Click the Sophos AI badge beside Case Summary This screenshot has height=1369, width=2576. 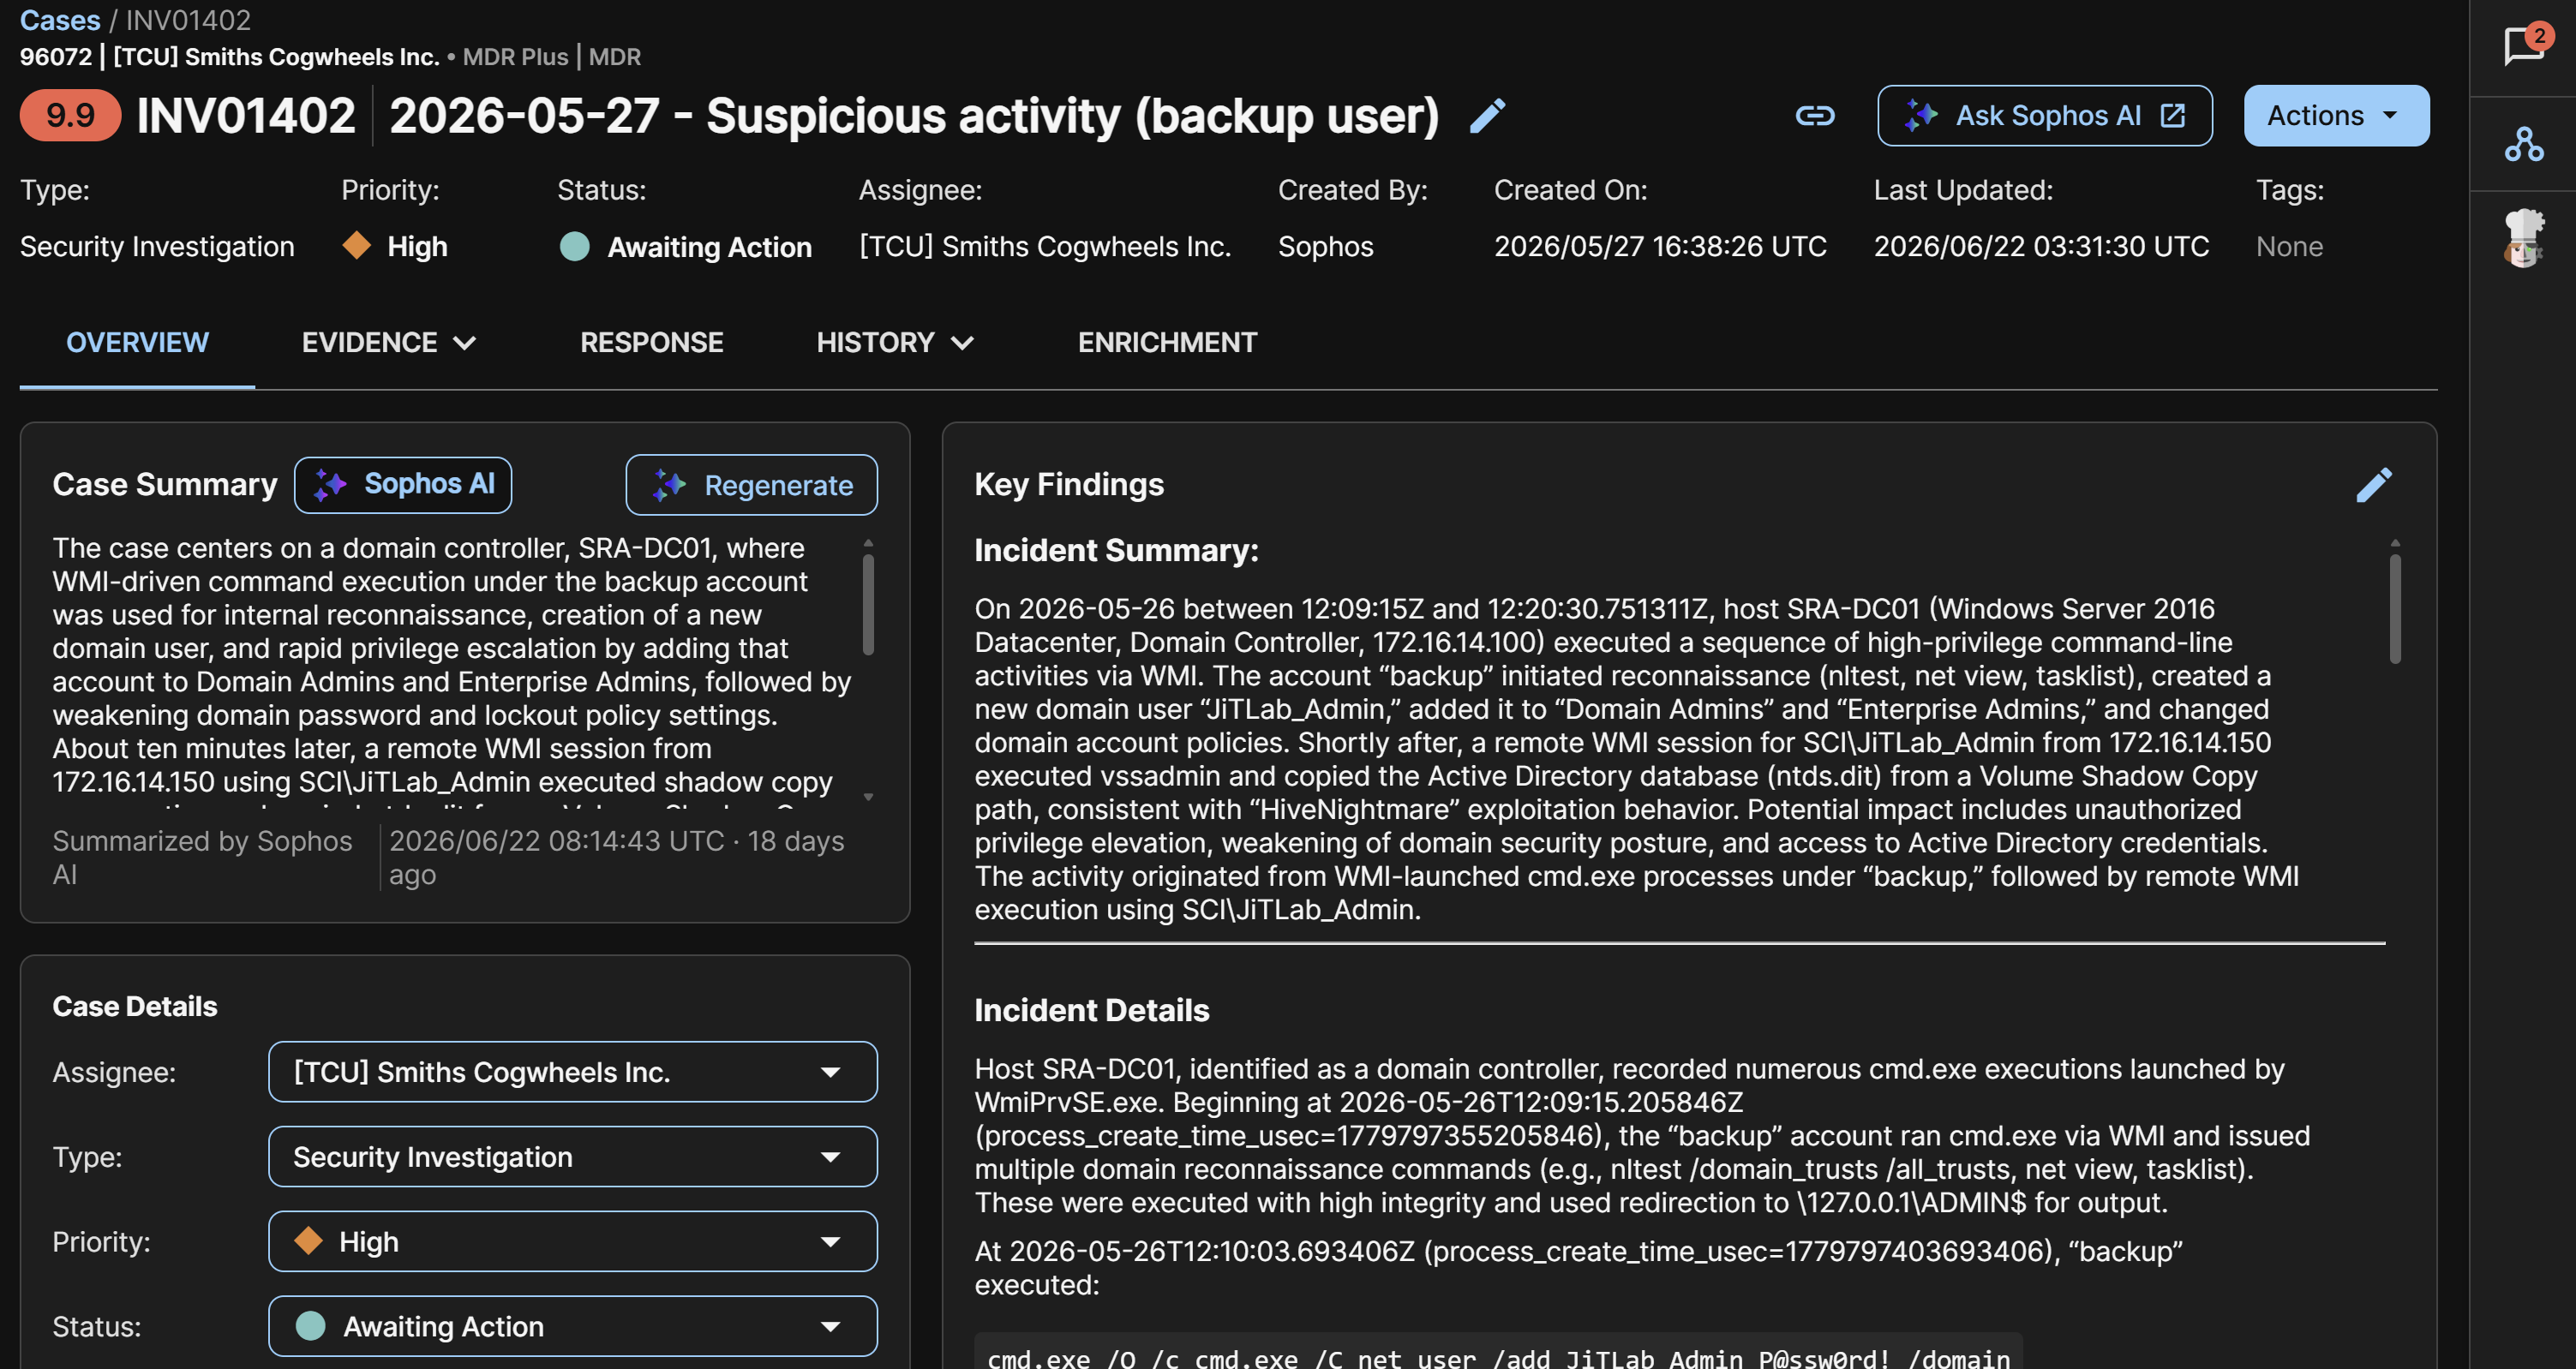(x=403, y=485)
